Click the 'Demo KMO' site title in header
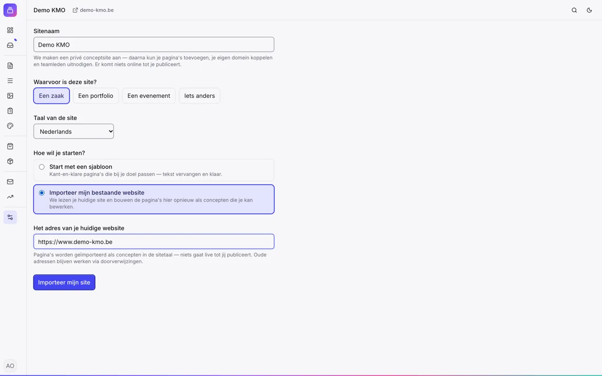This screenshot has width=602, height=376. pyautogui.click(x=49, y=10)
